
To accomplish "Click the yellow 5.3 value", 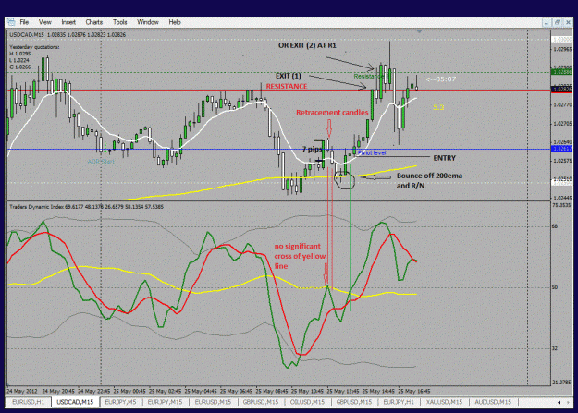I will pyautogui.click(x=438, y=107).
